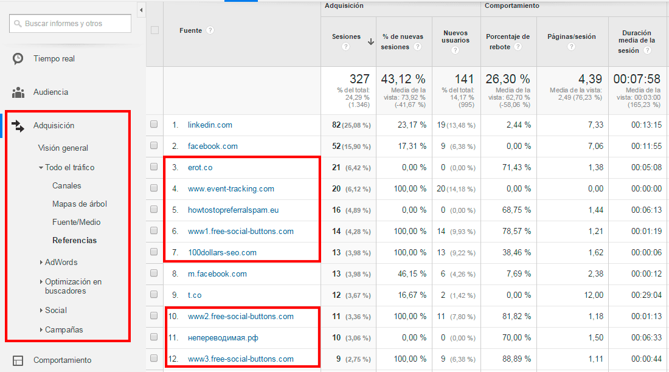Click the Comportamiento layout icon
Screen dimensions: 669x372
(18, 360)
